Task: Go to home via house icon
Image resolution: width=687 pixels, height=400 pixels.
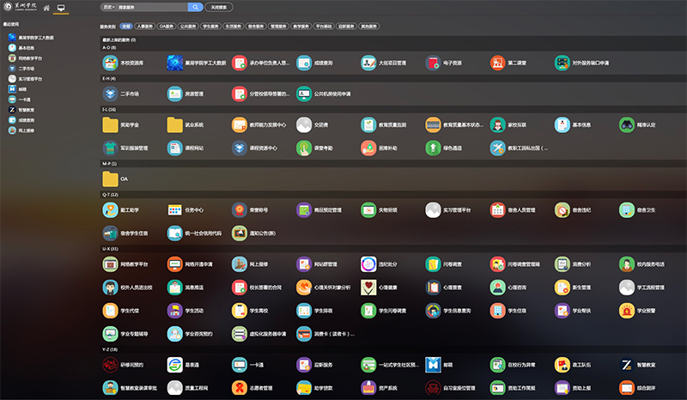Action: [x=46, y=8]
